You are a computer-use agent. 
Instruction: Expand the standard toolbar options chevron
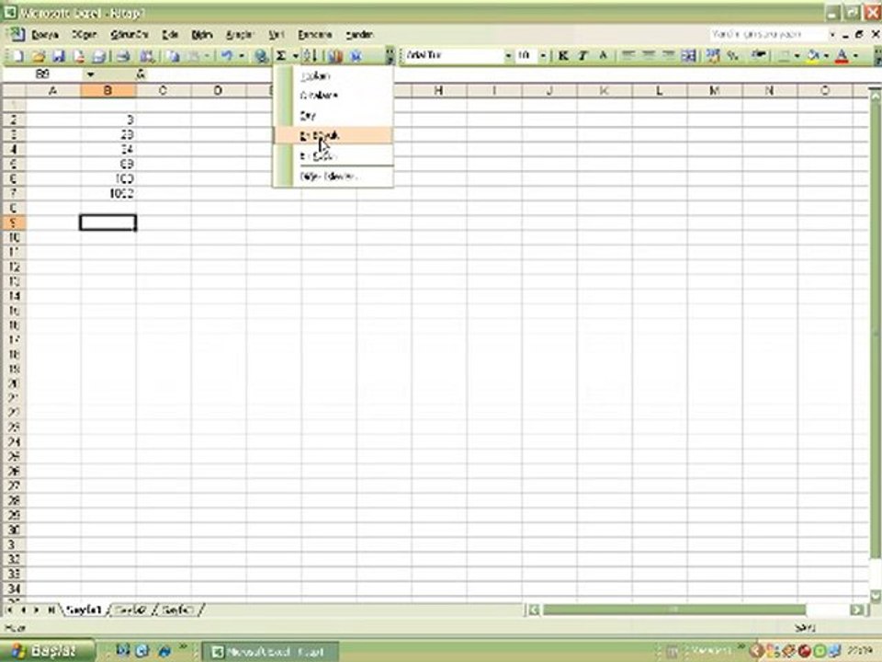390,56
